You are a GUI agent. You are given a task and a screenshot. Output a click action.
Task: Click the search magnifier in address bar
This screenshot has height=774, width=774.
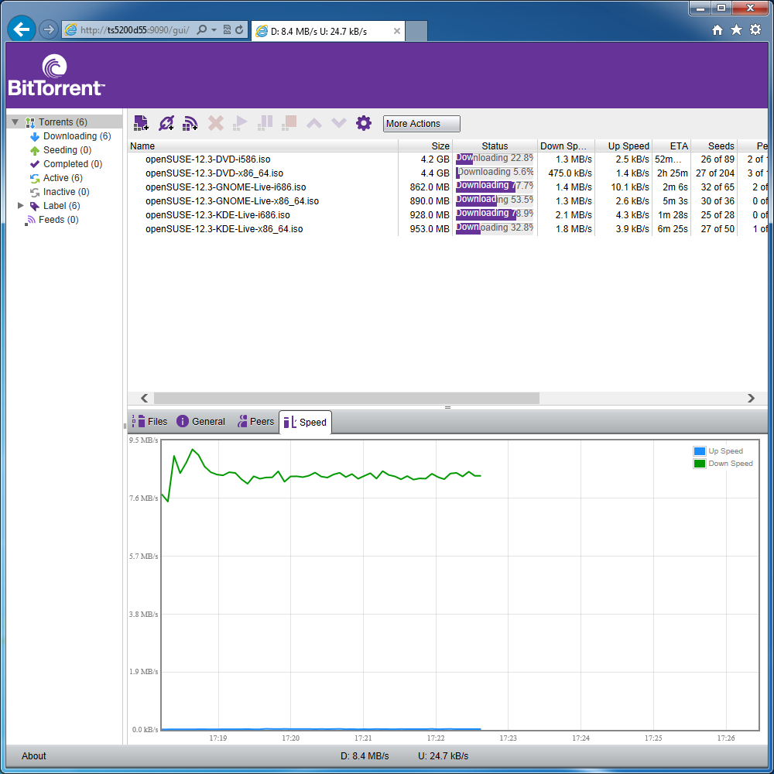[201, 30]
